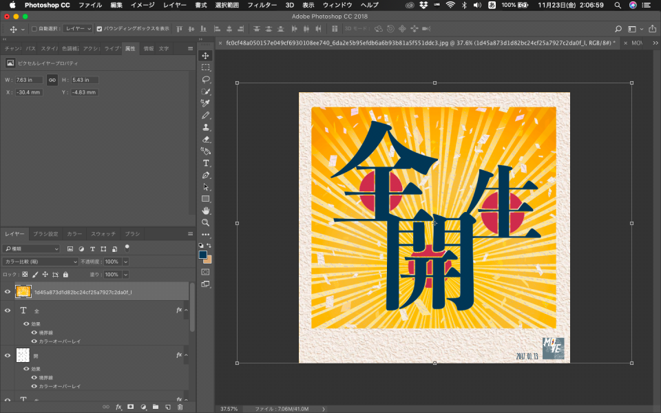Open the フィルター menu
The height and width of the screenshot is (413, 661).
262,5
